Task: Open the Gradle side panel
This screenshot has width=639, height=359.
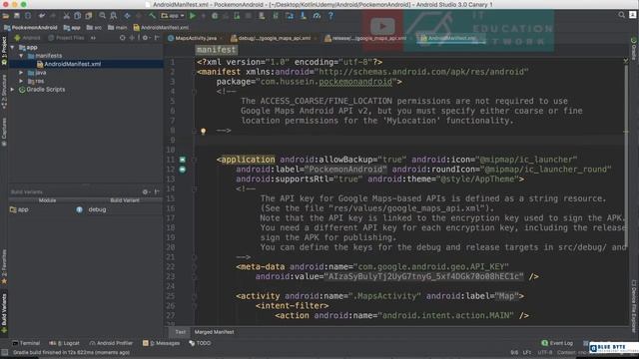Action: click(634, 49)
